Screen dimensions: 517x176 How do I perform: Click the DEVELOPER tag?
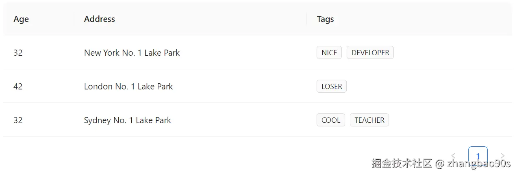(370, 52)
